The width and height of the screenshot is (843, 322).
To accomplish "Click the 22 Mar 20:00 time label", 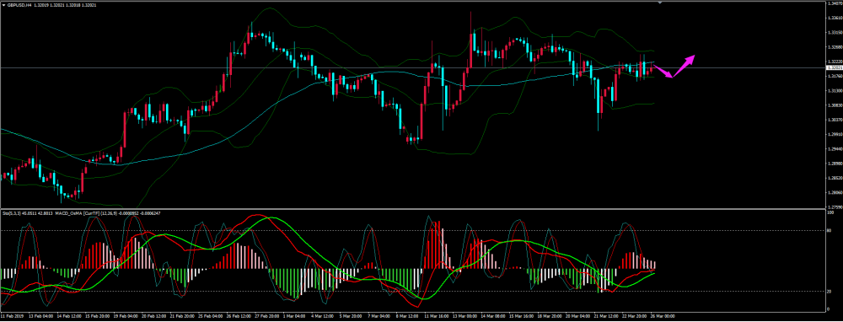I will click(636, 316).
